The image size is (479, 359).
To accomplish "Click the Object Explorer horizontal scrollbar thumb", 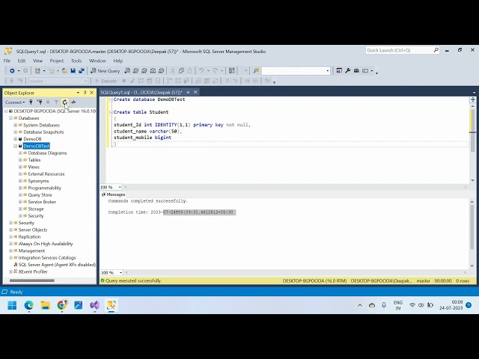I will 31,280.
